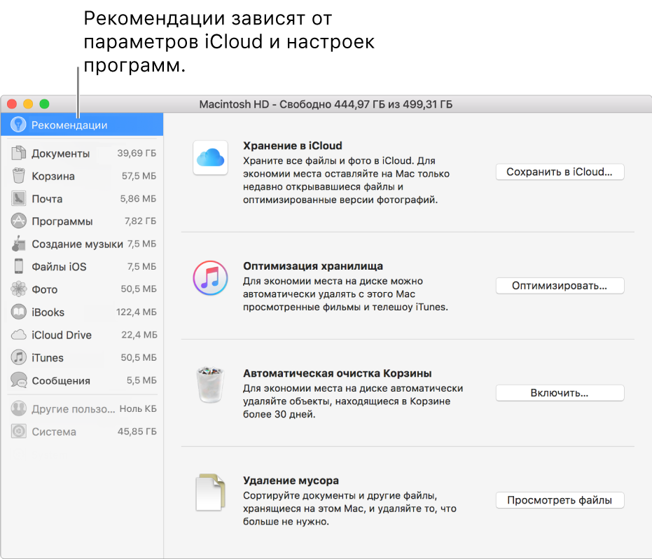The height and width of the screenshot is (559, 652).
Task: Select the Почта category
Action: point(82,199)
